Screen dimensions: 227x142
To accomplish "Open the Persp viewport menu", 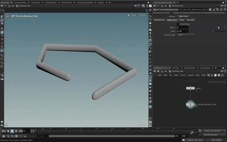I will pyautogui.click(x=134, y=15).
